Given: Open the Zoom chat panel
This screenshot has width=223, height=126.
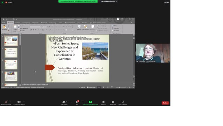Looking at the screenshot, I should [77, 103].
